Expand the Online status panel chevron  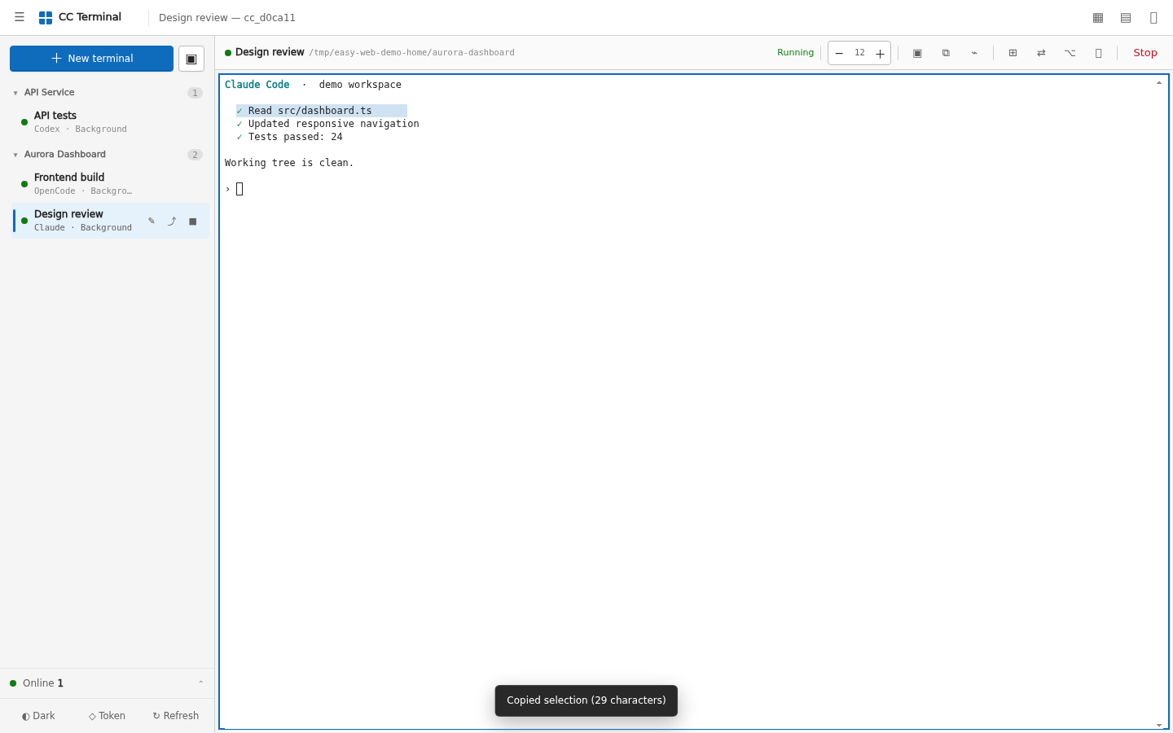coord(201,683)
